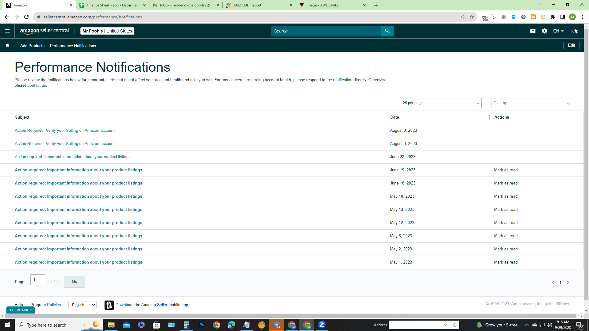Click the bookmark flag icon
589x331 pixels.
[x=7, y=46]
